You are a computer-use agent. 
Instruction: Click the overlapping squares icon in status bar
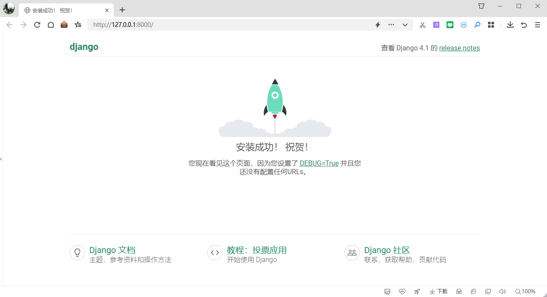488,291
